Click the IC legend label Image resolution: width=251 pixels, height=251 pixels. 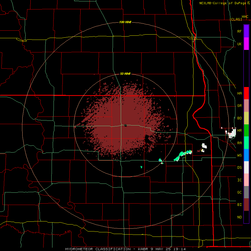pos(239,180)
